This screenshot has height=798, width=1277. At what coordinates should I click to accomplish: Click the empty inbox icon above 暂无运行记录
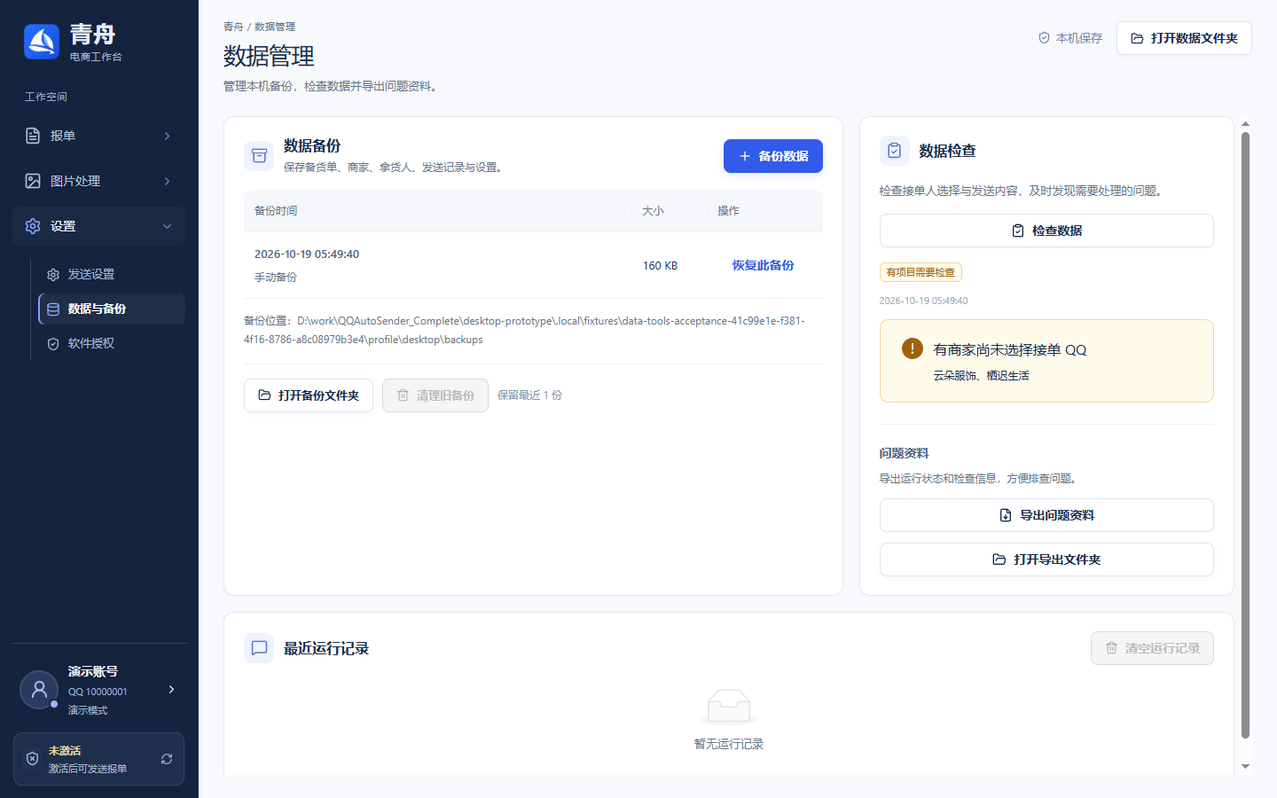(729, 708)
